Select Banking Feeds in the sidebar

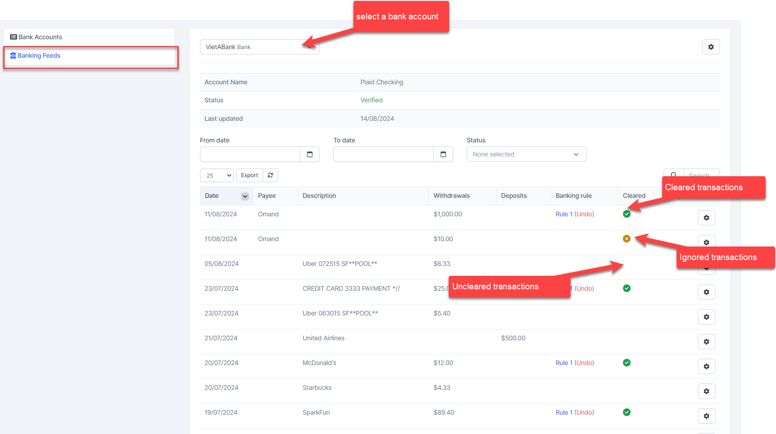39,55
